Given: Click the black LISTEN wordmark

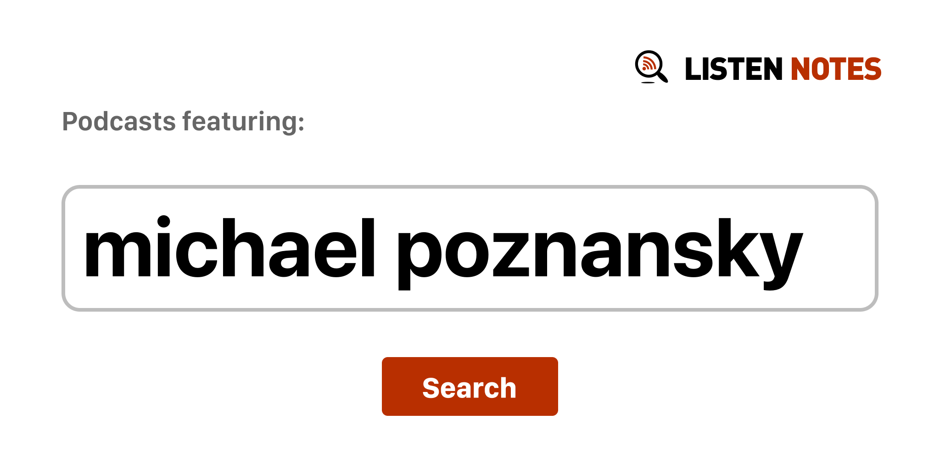Looking at the screenshot, I should pyautogui.click(x=733, y=69).
